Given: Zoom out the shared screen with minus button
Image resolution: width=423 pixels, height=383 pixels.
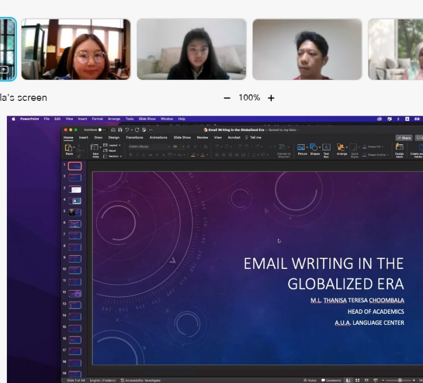Looking at the screenshot, I should coord(227,98).
